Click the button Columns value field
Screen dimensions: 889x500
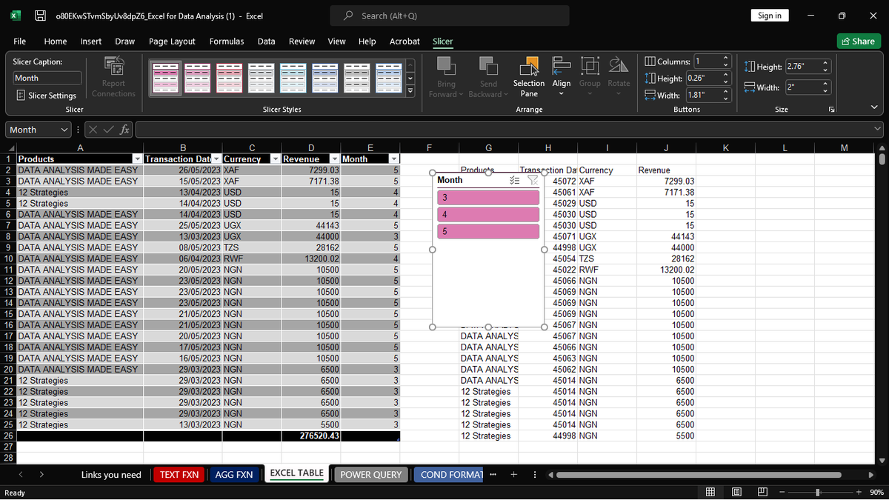pyautogui.click(x=707, y=61)
